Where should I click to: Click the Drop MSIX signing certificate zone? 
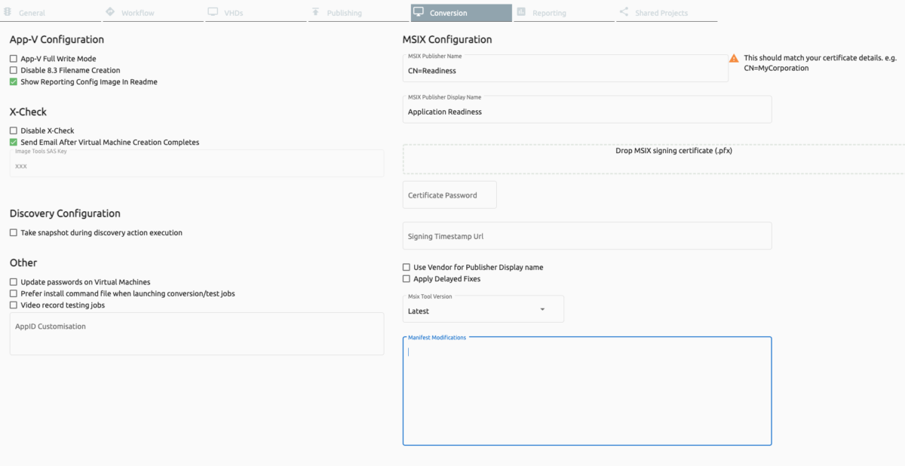[654, 159]
